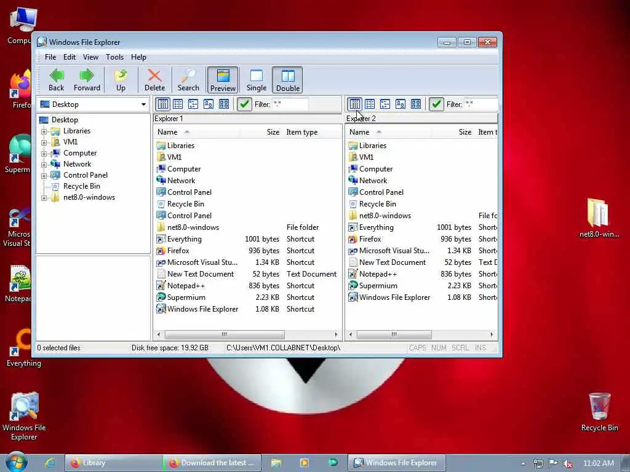
Task: Expand the Control Panel tree node
Action: click(44, 175)
